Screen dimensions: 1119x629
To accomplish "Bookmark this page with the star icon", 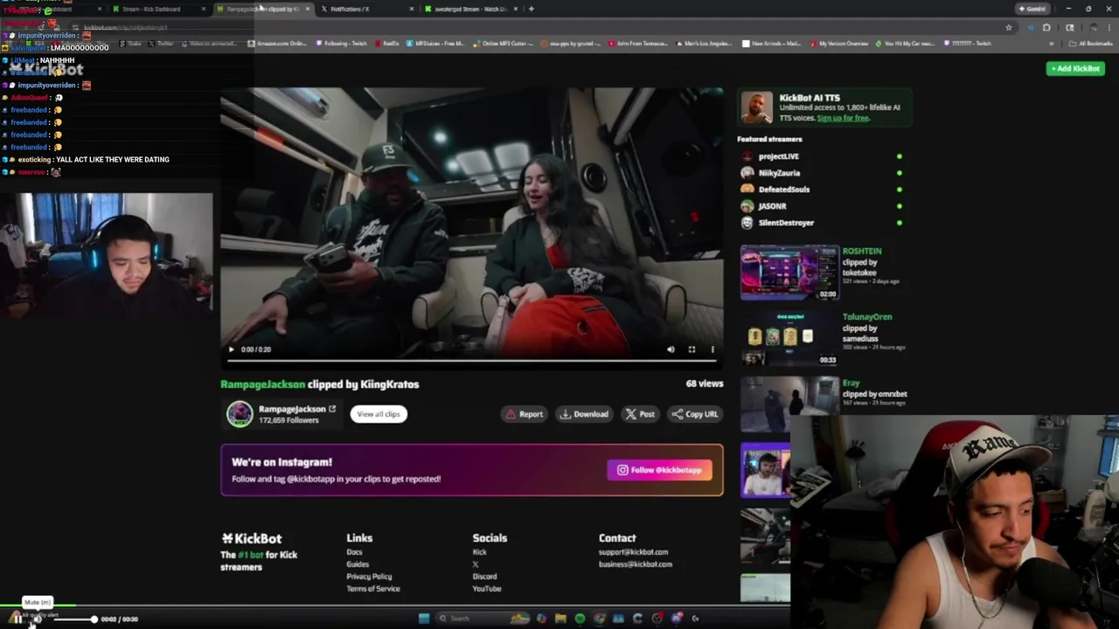I will tap(1009, 27).
